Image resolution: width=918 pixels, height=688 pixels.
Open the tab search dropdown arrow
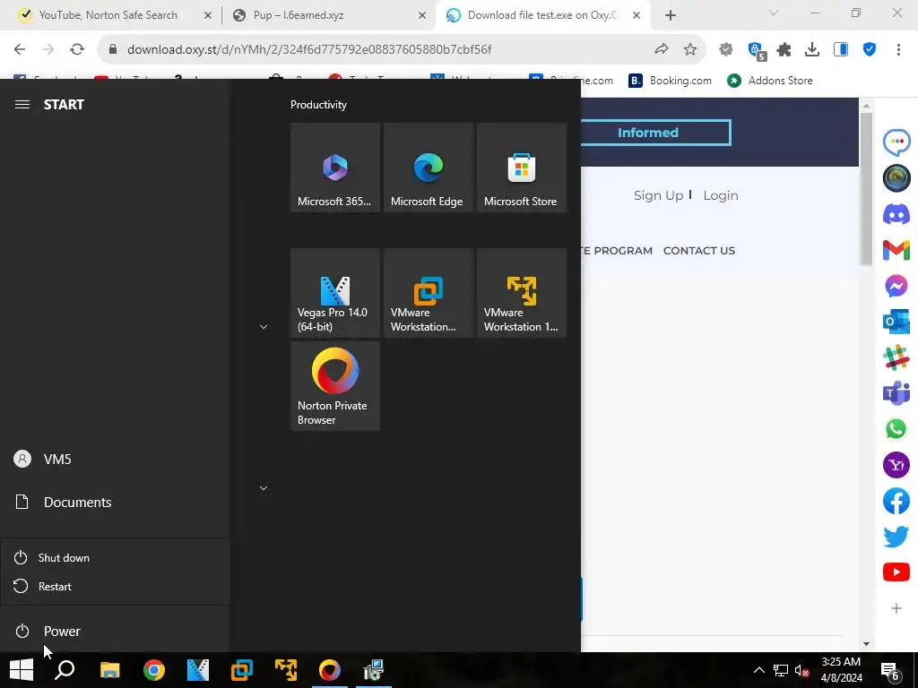tap(774, 13)
